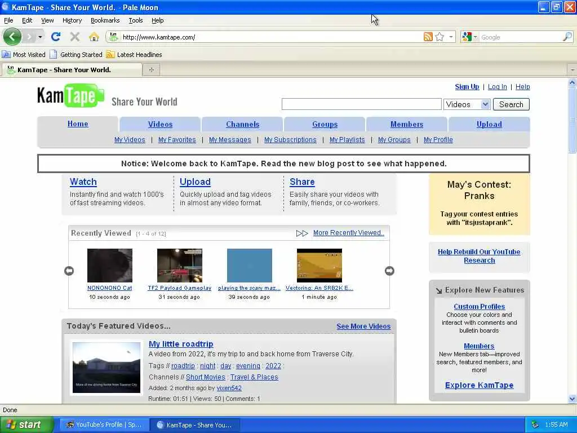Open the search engine selector dropdown arrow

(x=475, y=37)
